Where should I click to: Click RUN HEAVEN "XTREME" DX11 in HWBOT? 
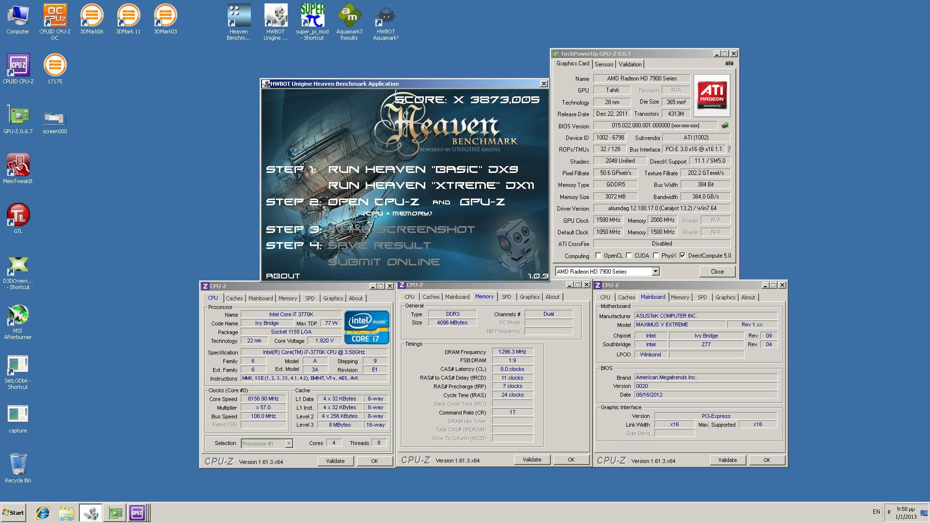click(431, 185)
